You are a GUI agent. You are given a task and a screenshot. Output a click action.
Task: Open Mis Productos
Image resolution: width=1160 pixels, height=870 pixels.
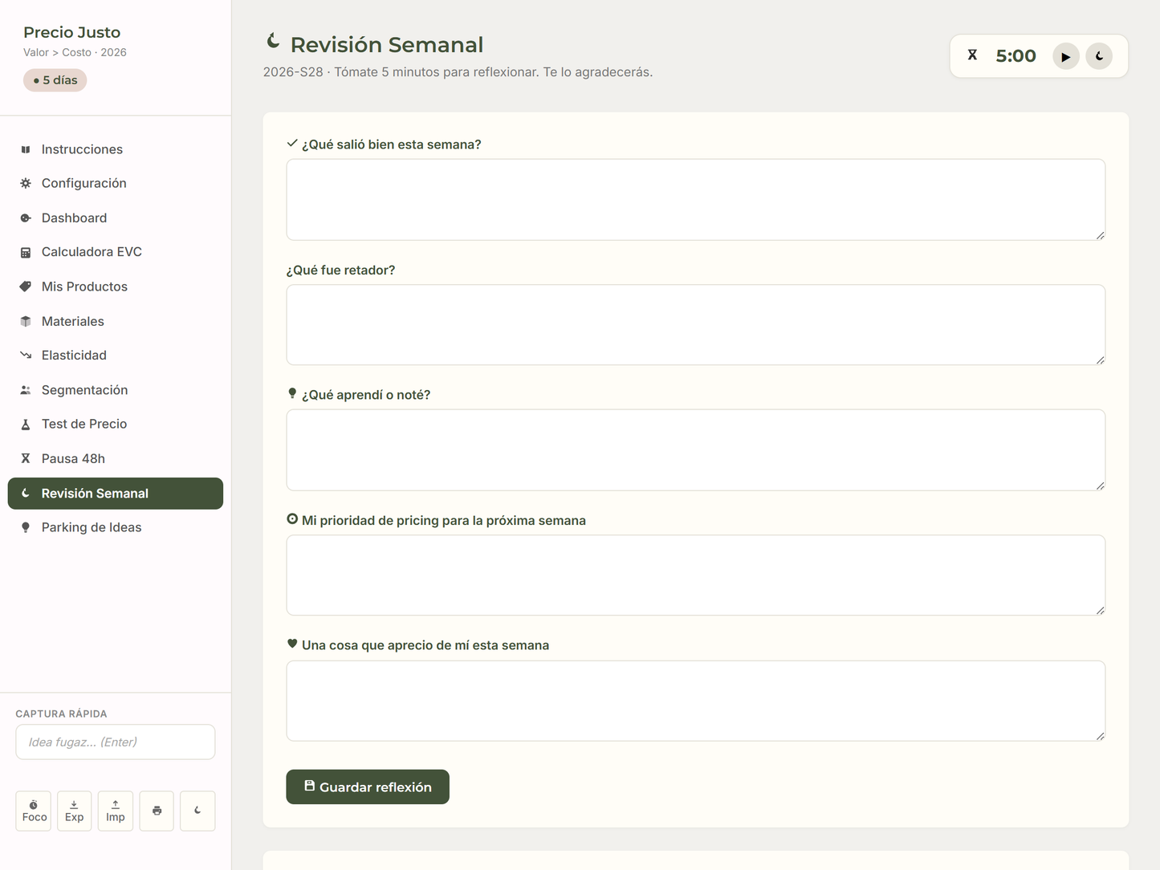[x=116, y=287]
